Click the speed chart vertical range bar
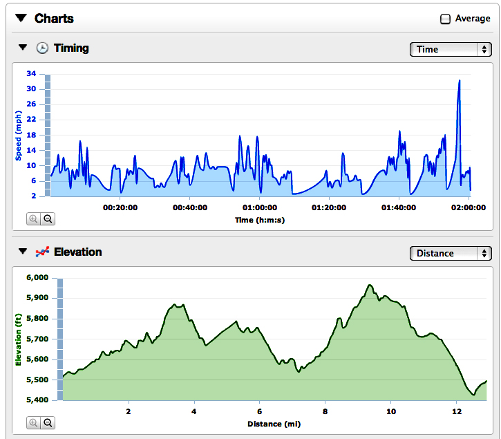The height and width of the screenshot is (439, 501). click(x=48, y=134)
